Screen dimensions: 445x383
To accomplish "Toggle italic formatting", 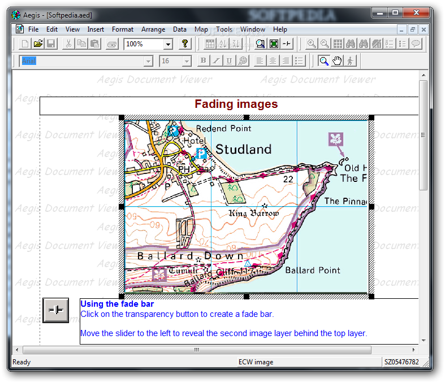I will pyautogui.click(x=216, y=61).
